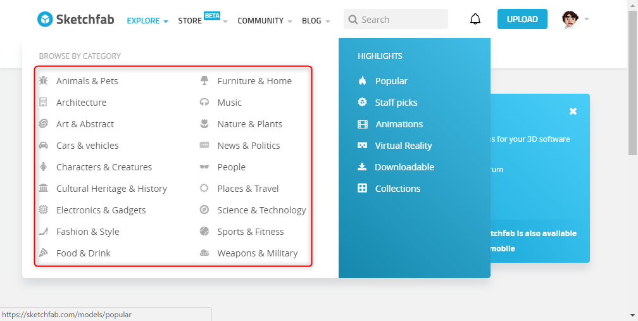Viewport: 638px width, 321px height.
Task: Click the spiral icon beside Art & Abstract
Action: pyautogui.click(x=43, y=123)
